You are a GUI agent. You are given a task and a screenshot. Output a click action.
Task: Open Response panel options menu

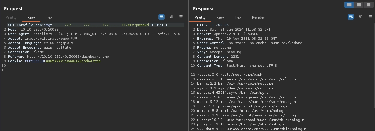click(x=370, y=17)
